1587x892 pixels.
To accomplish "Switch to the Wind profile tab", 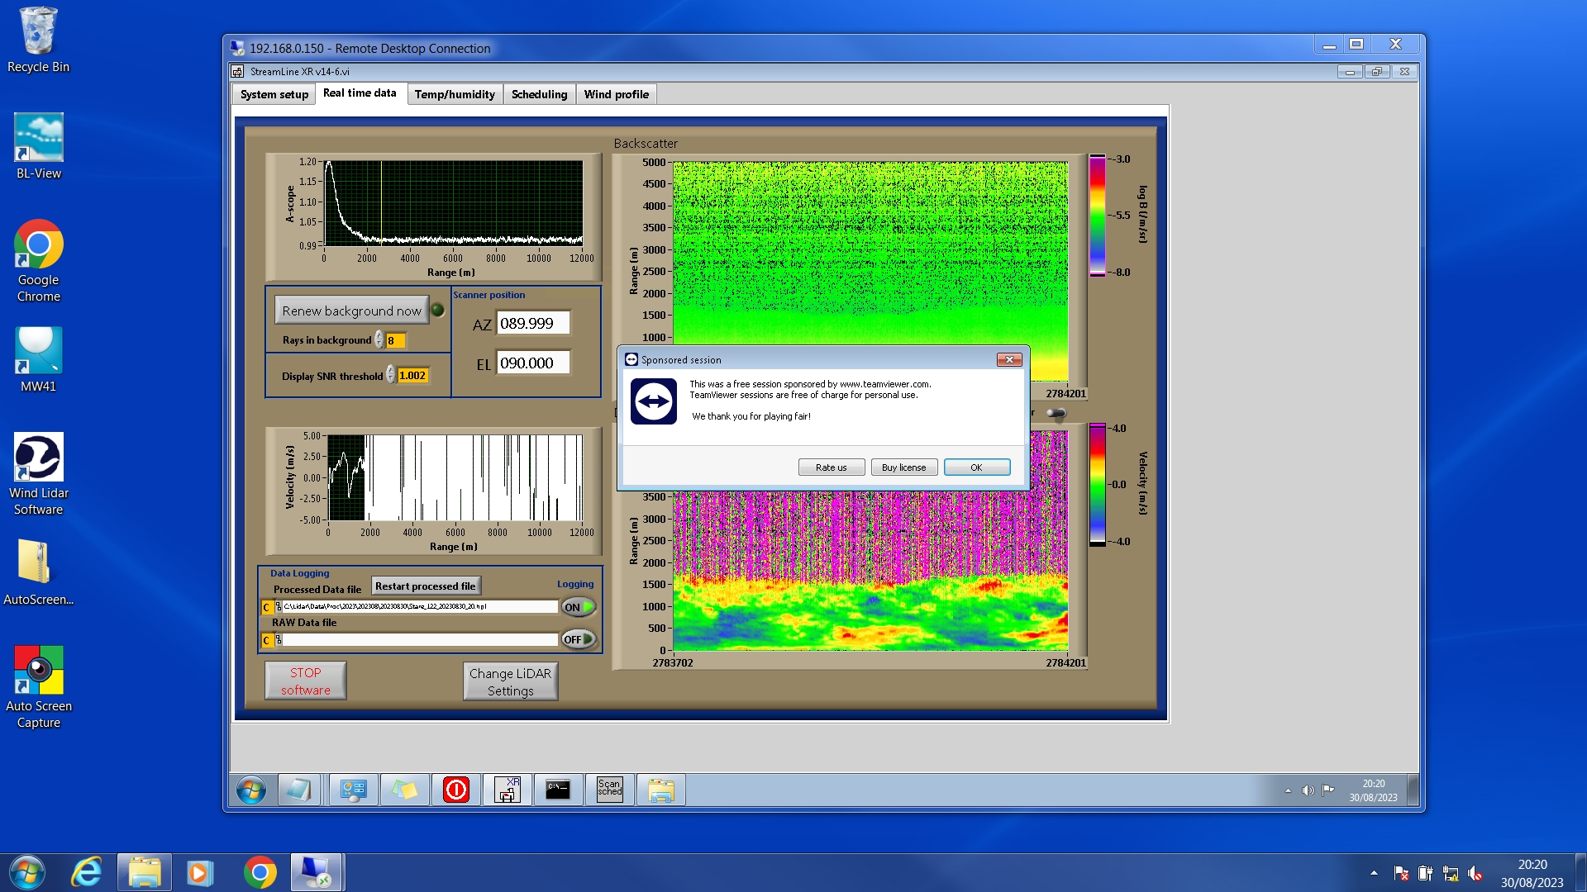I will [616, 94].
